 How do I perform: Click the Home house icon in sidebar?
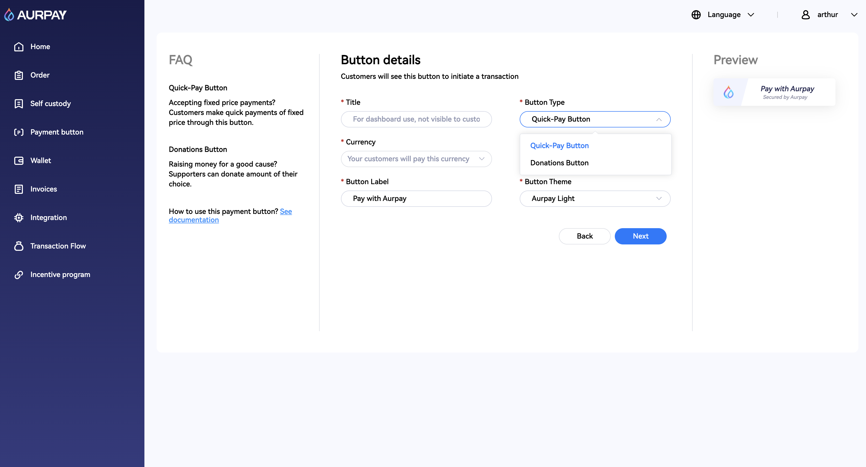[19, 47]
